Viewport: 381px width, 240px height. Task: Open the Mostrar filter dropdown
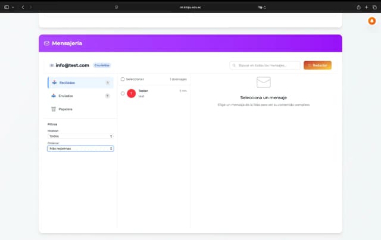tap(80, 136)
